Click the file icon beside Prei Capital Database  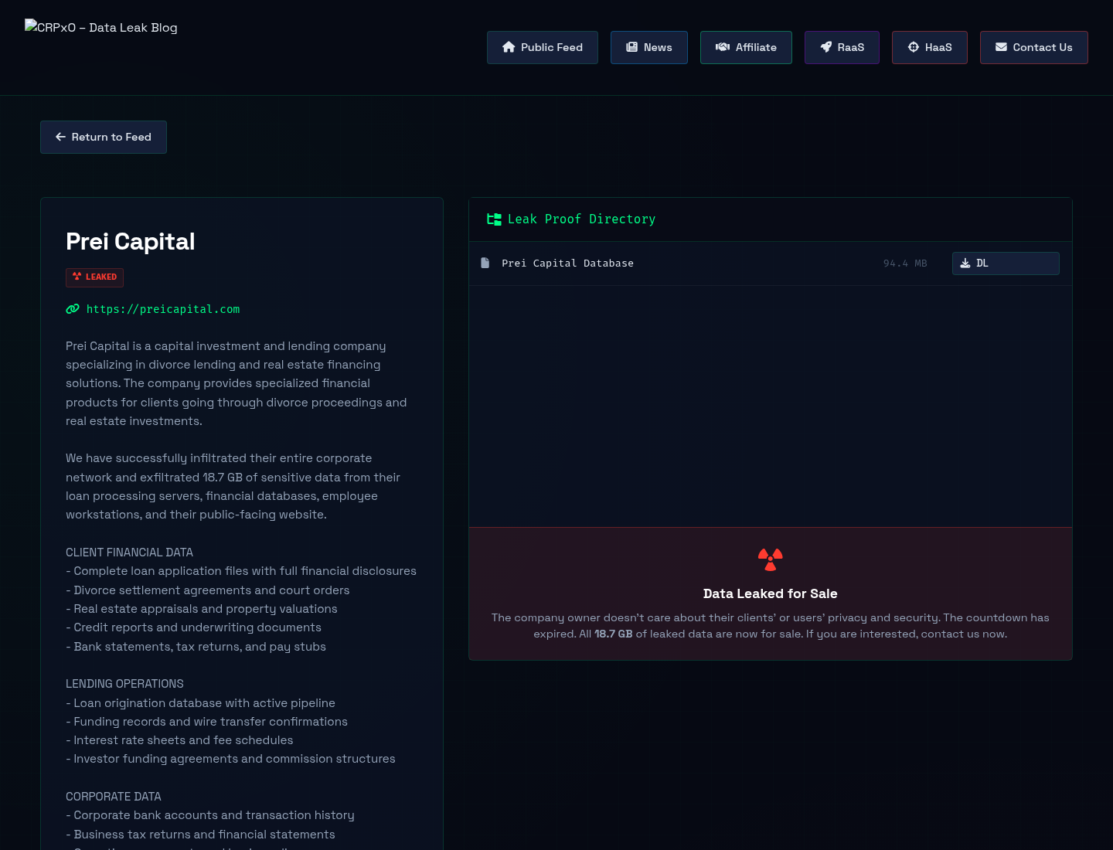click(485, 263)
